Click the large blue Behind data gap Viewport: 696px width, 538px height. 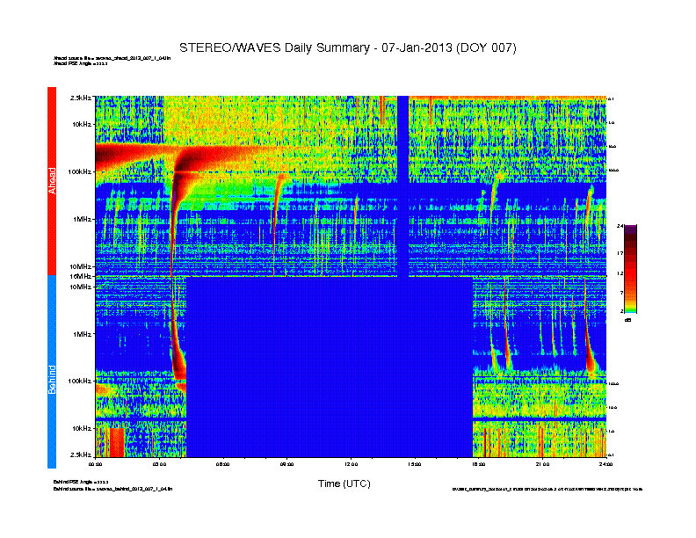[x=330, y=367]
